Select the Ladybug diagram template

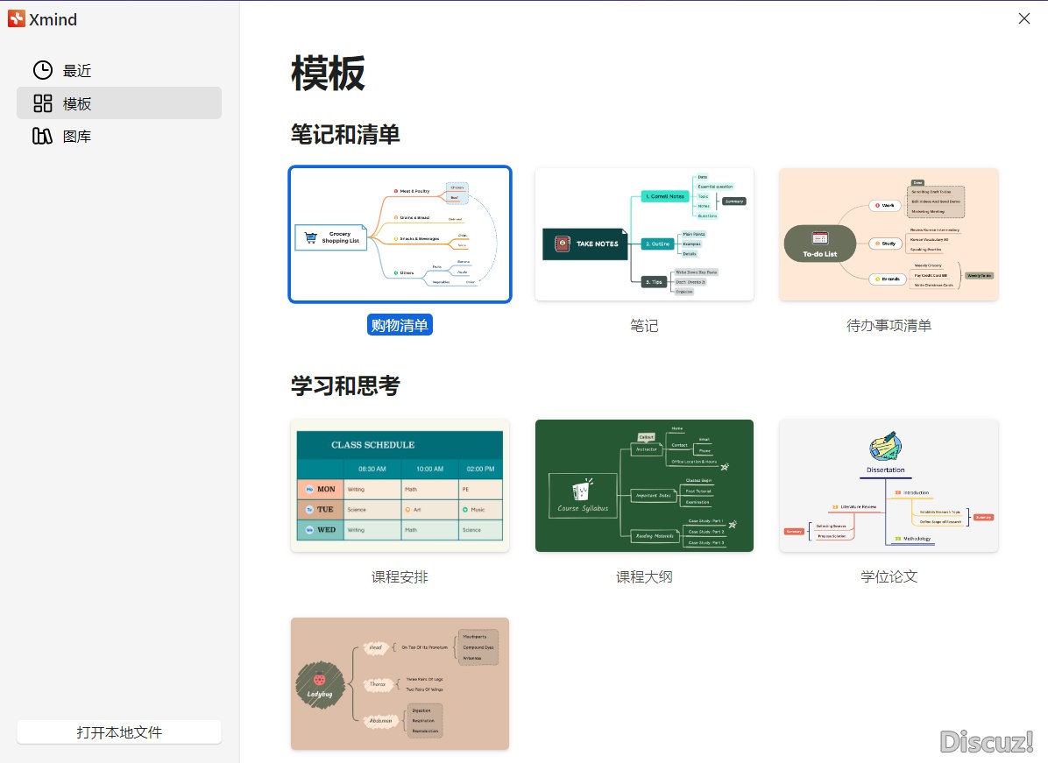(400, 683)
